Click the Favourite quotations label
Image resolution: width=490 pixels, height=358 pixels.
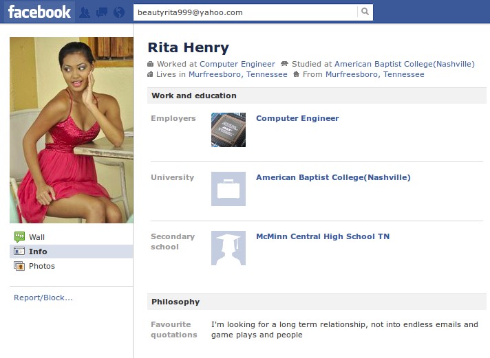coord(173,330)
